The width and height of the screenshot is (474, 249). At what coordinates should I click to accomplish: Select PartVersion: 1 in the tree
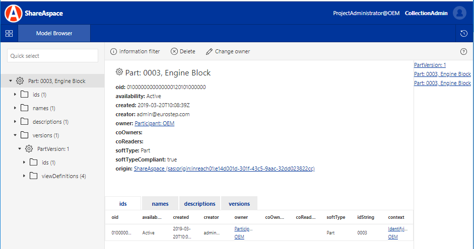tap(53, 149)
